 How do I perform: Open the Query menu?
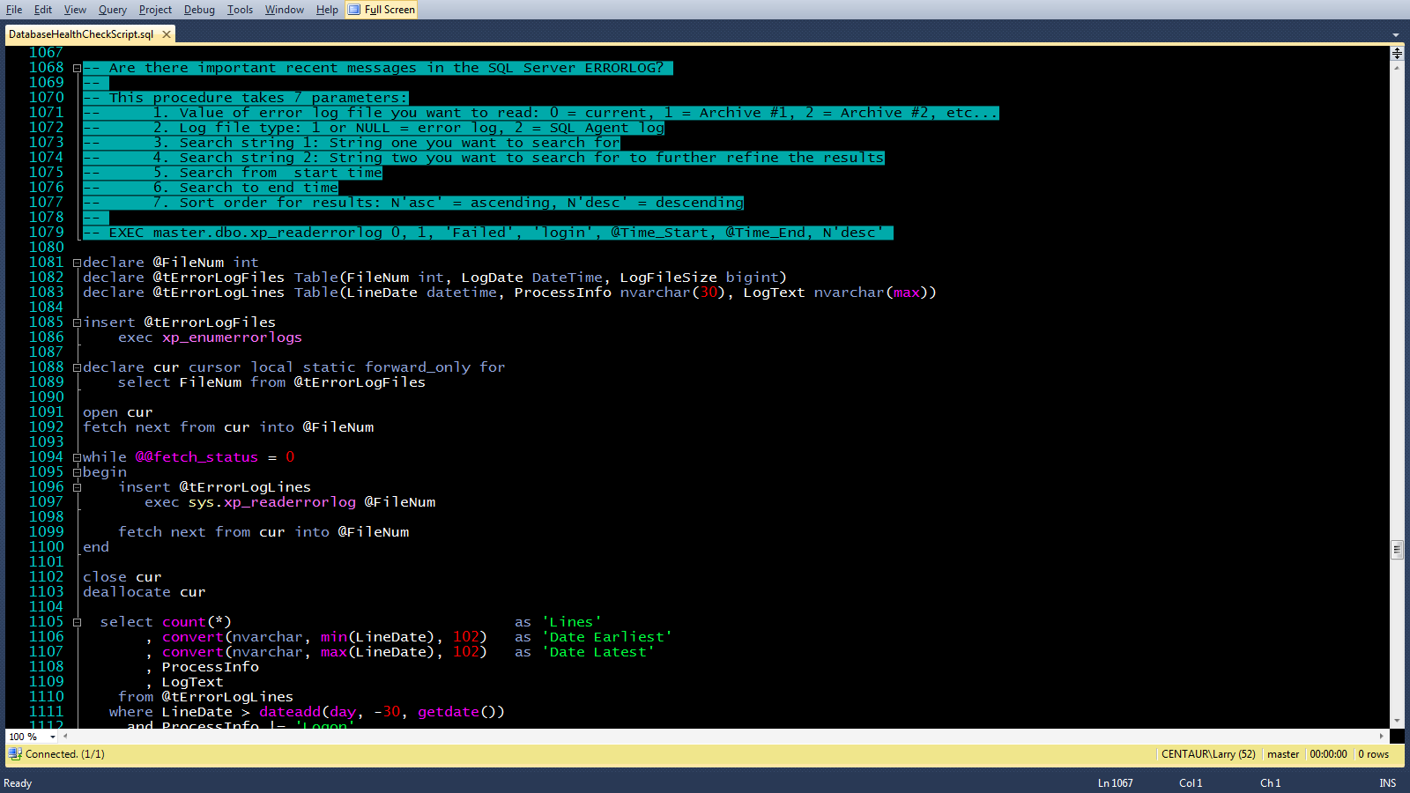tap(112, 10)
